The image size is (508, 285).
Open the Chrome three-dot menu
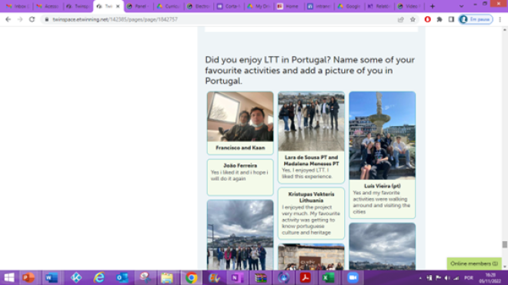[500, 19]
